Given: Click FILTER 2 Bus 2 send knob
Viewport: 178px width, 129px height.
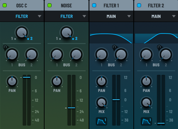Looking at the screenshot, I should pyautogui.click(x=166, y=55).
